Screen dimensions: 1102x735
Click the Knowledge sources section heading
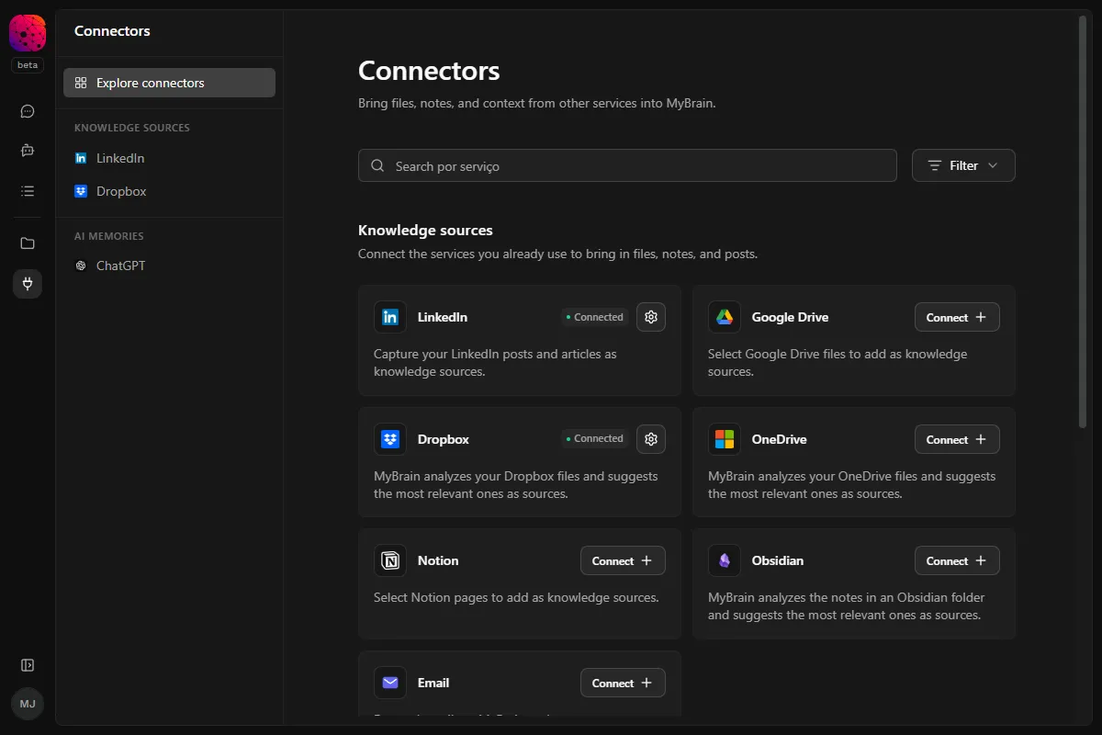(x=425, y=231)
